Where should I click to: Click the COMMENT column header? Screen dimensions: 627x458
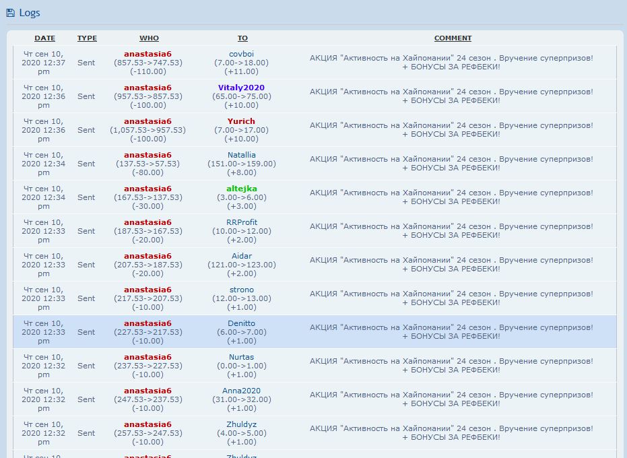[x=453, y=38]
